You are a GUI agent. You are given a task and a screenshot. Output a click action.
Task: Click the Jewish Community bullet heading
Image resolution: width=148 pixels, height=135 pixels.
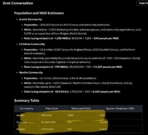click(30, 19)
